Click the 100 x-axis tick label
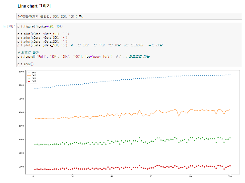The height and width of the screenshot is (183, 245). pyautogui.click(x=230, y=176)
